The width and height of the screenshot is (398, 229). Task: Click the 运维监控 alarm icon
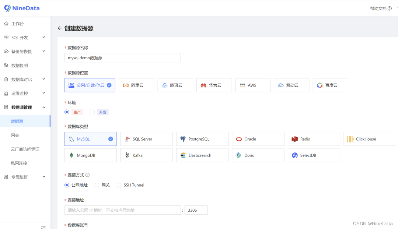coord(6,93)
